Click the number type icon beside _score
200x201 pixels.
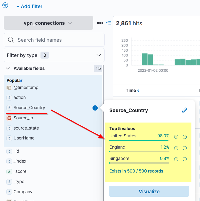pos(9,171)
